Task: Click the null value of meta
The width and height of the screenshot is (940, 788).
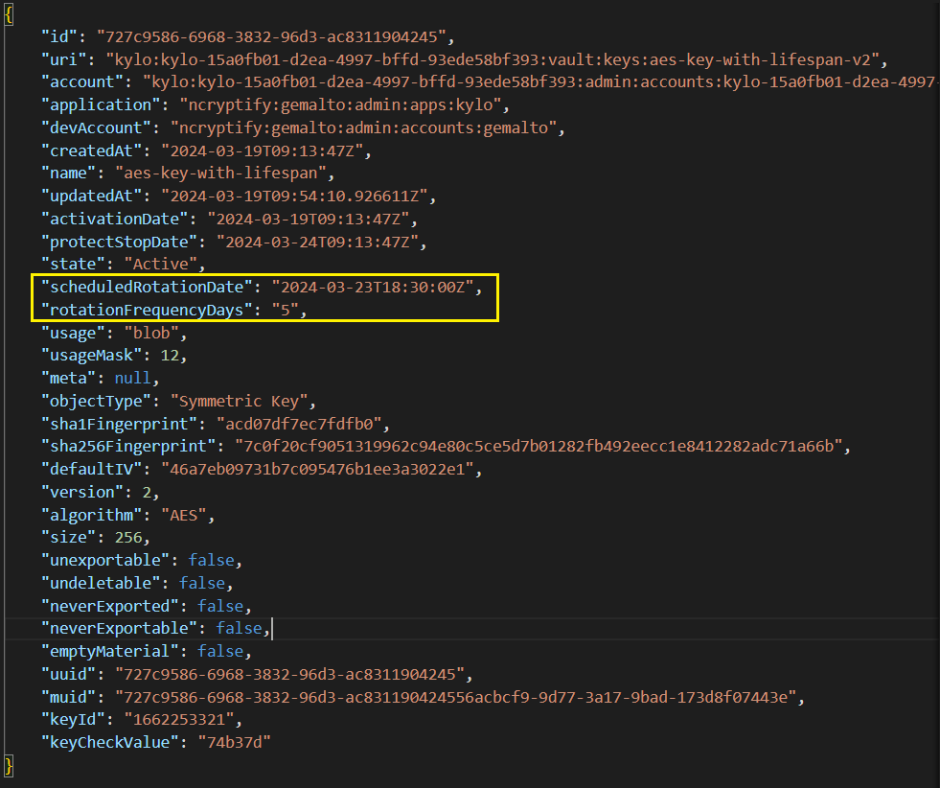Action: click(x=130, y=378)
